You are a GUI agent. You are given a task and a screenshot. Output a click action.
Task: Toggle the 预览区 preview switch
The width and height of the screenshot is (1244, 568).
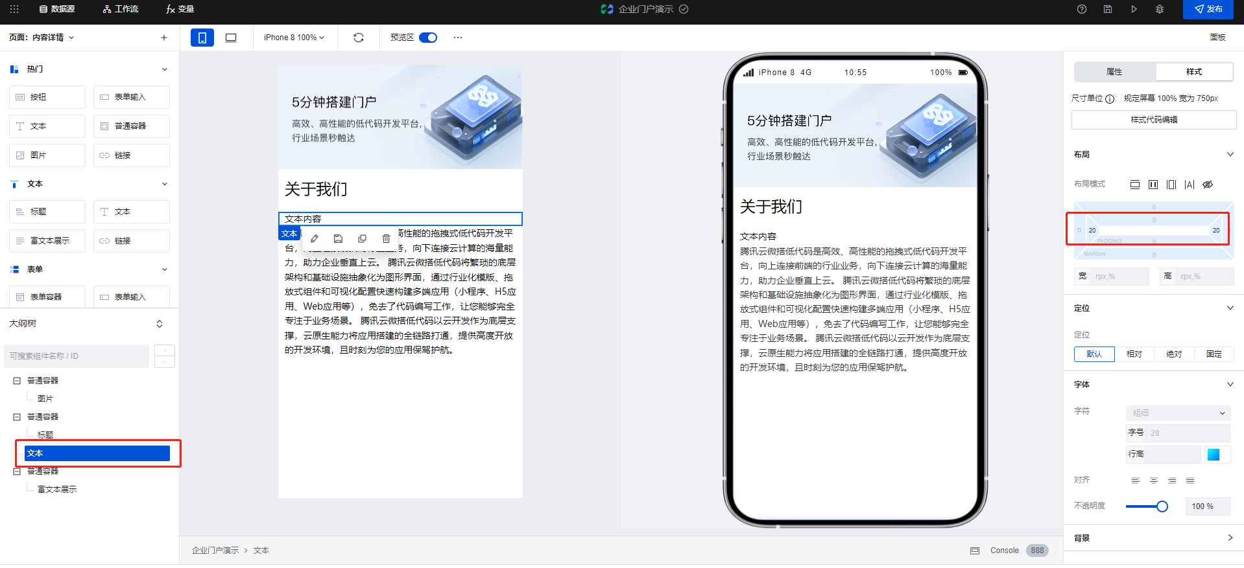pyautogui.click(x=428, y=38)
